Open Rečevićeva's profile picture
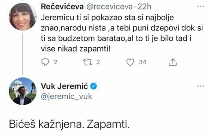The height and width of the screenshot is (138, 208). (x=23, y=17)
